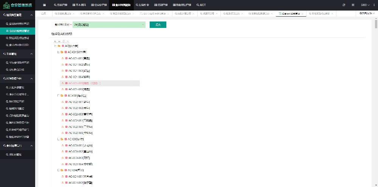378x187 pixels.
Task: Open the green category dropdown
Action: click(x=109, y=25)
